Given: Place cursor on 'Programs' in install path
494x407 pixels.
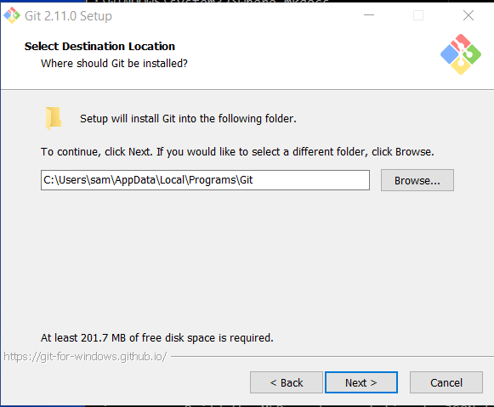Looking at the screenshot, I should 213,180.
